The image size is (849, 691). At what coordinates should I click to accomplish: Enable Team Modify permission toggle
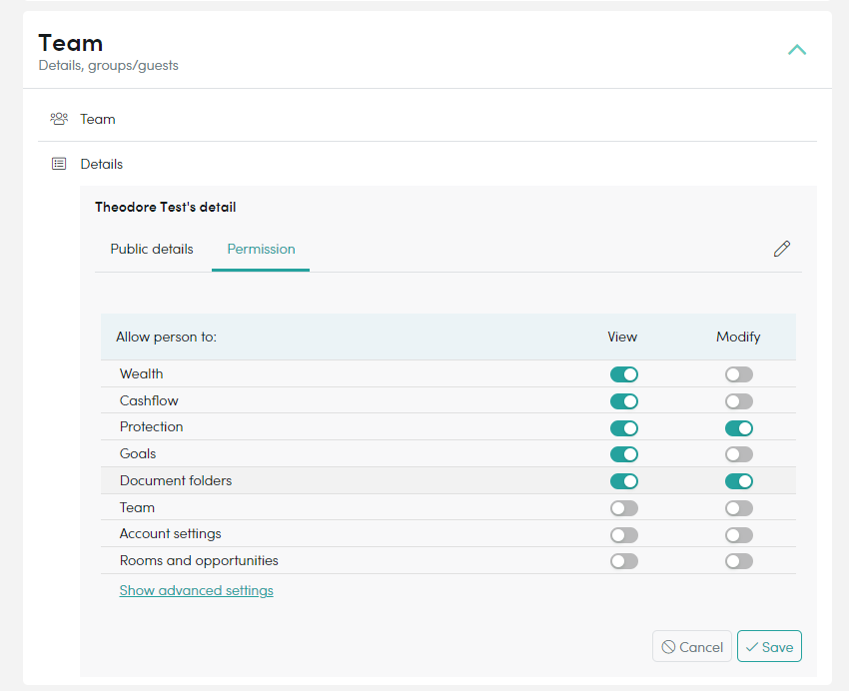pos(739,508)
